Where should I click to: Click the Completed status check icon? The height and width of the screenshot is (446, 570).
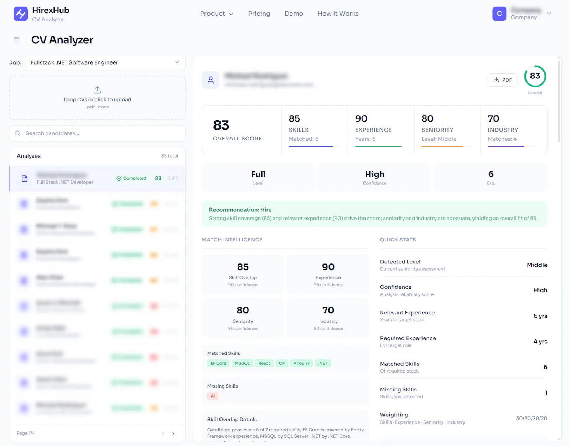[119, 178]
